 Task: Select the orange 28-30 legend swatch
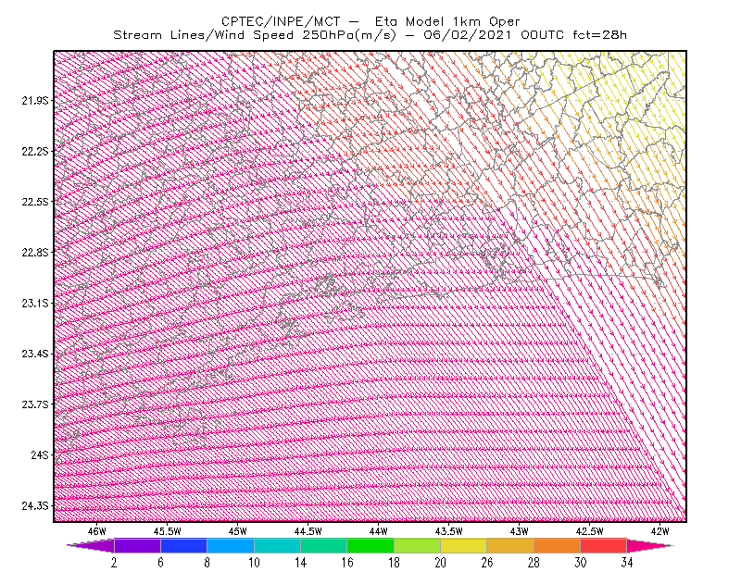coord(558,545)
